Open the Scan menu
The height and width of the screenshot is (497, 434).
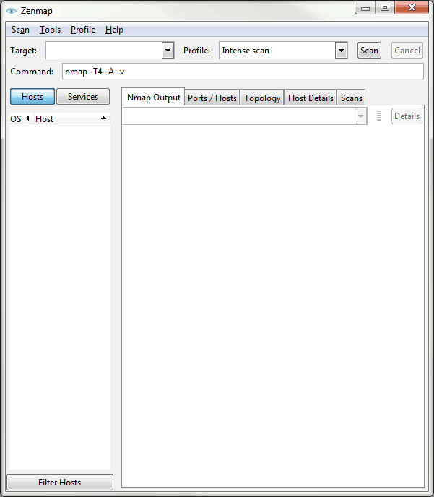[x=20, y=30]
